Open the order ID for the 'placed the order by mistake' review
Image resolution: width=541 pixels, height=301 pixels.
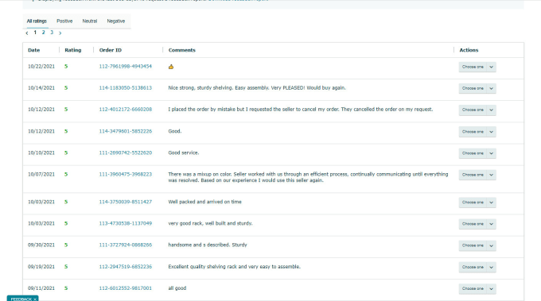(x=125, y=109)
